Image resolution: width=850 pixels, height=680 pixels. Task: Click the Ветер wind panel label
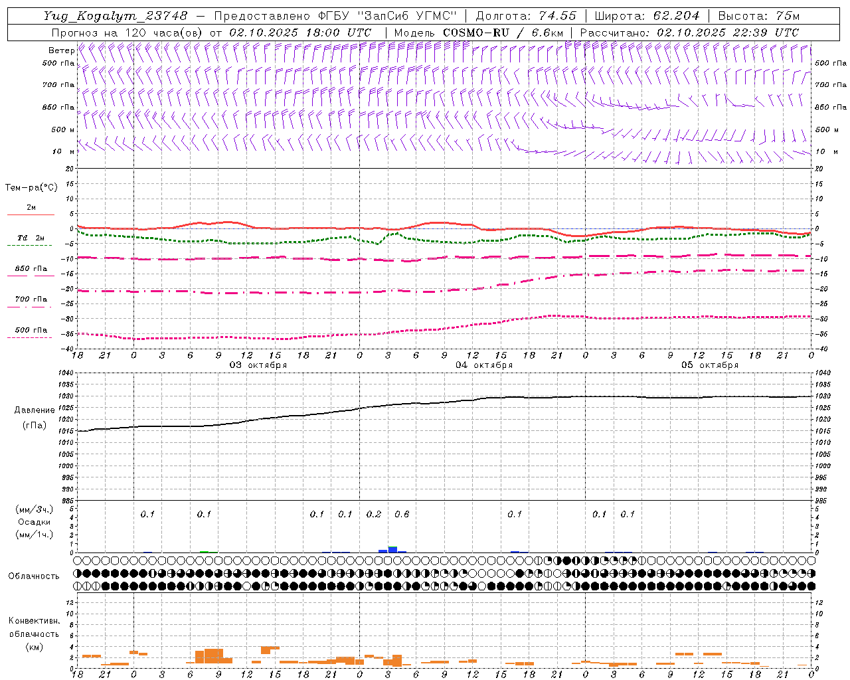[x=61, y=50]
